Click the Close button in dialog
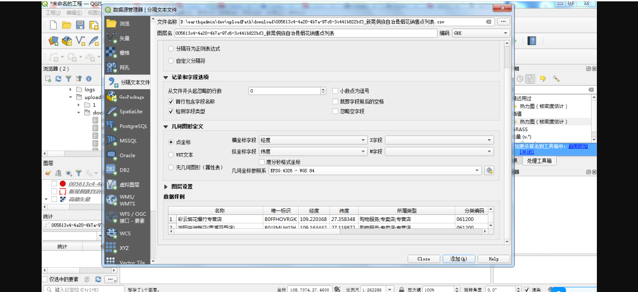The width and height of the screenshot is (638, 292). (424, 259)
